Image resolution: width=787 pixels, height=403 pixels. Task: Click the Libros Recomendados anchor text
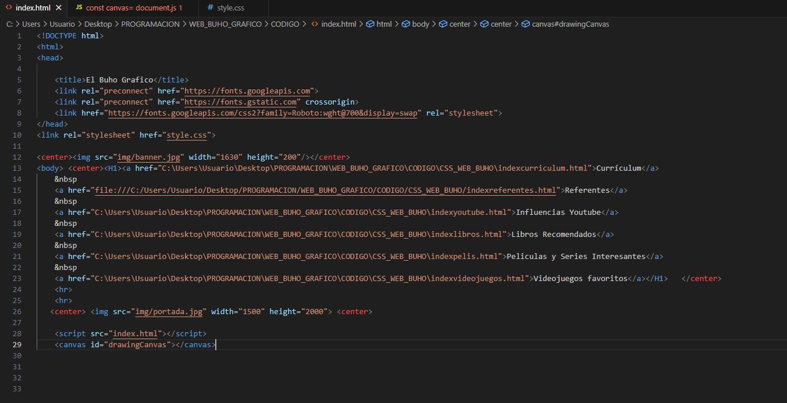click(x=554, y=235)
